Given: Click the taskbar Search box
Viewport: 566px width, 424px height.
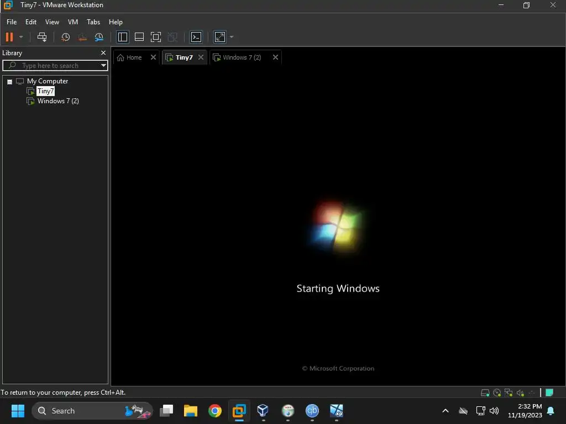Looking at the screenshot, I should click(92, 411).
